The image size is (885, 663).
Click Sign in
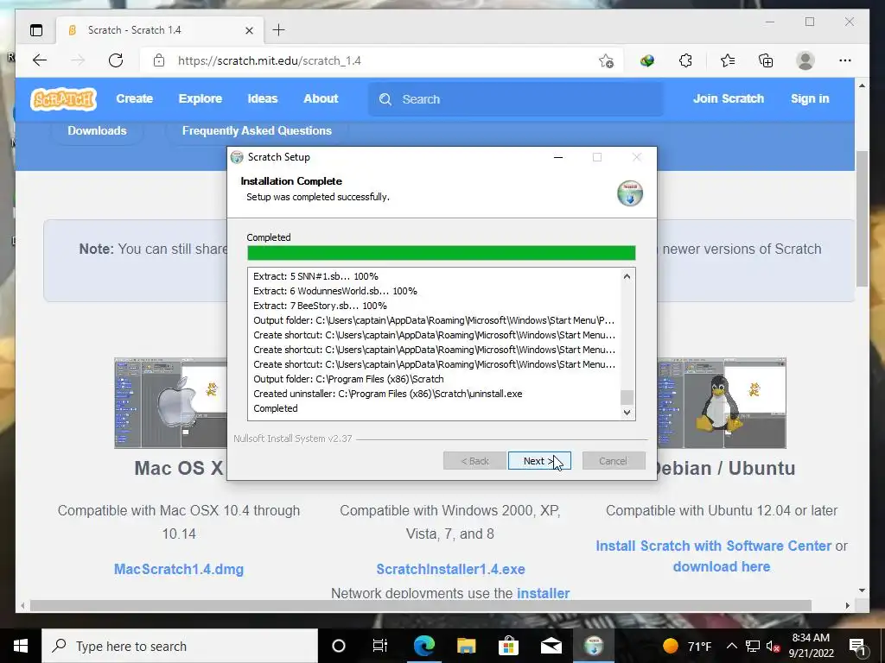click(810, 98)
